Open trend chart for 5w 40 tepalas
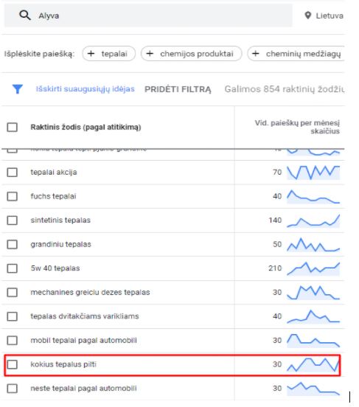This screenshot has height=407, width=359. point(313,268)
